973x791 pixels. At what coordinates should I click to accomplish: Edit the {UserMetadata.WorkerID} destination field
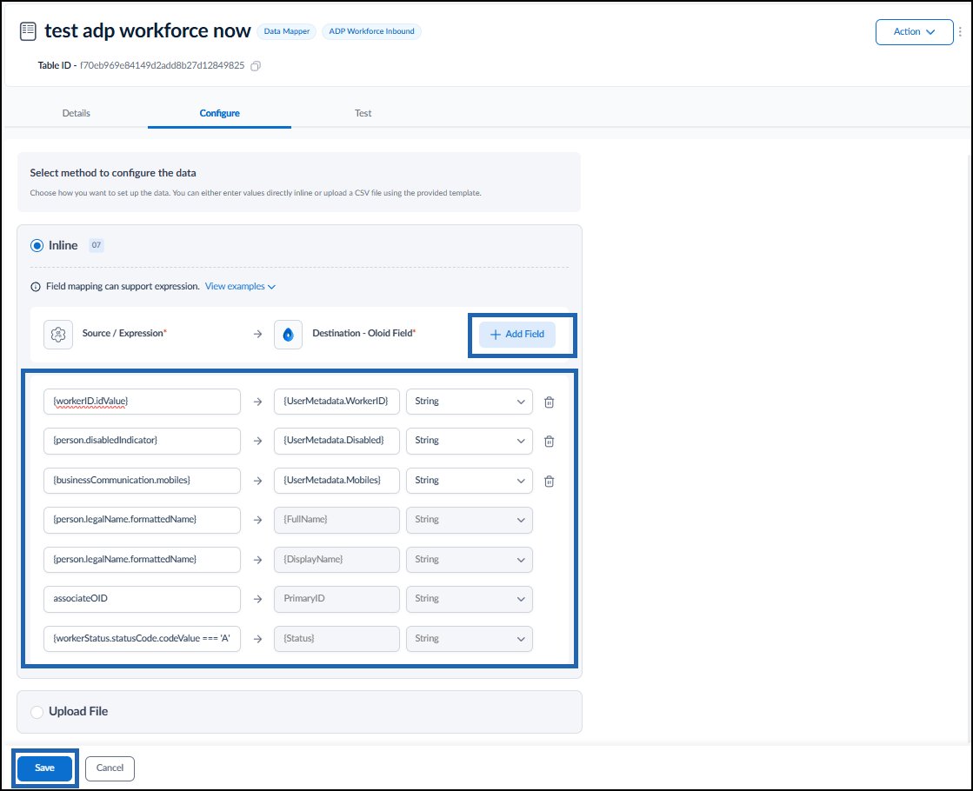tap(337, 402)
